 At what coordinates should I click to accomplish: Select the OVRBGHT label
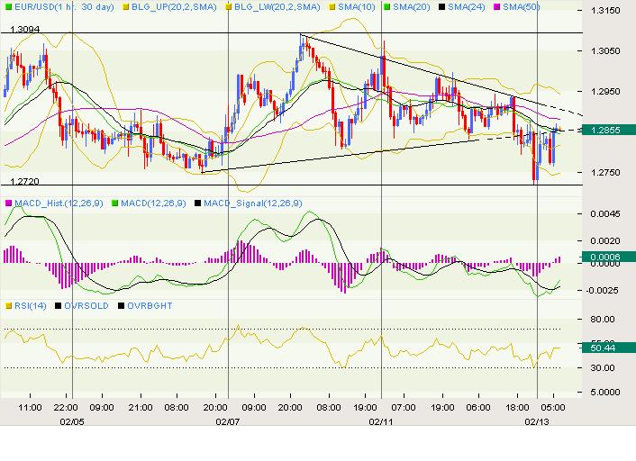click(x=150, y=306)
